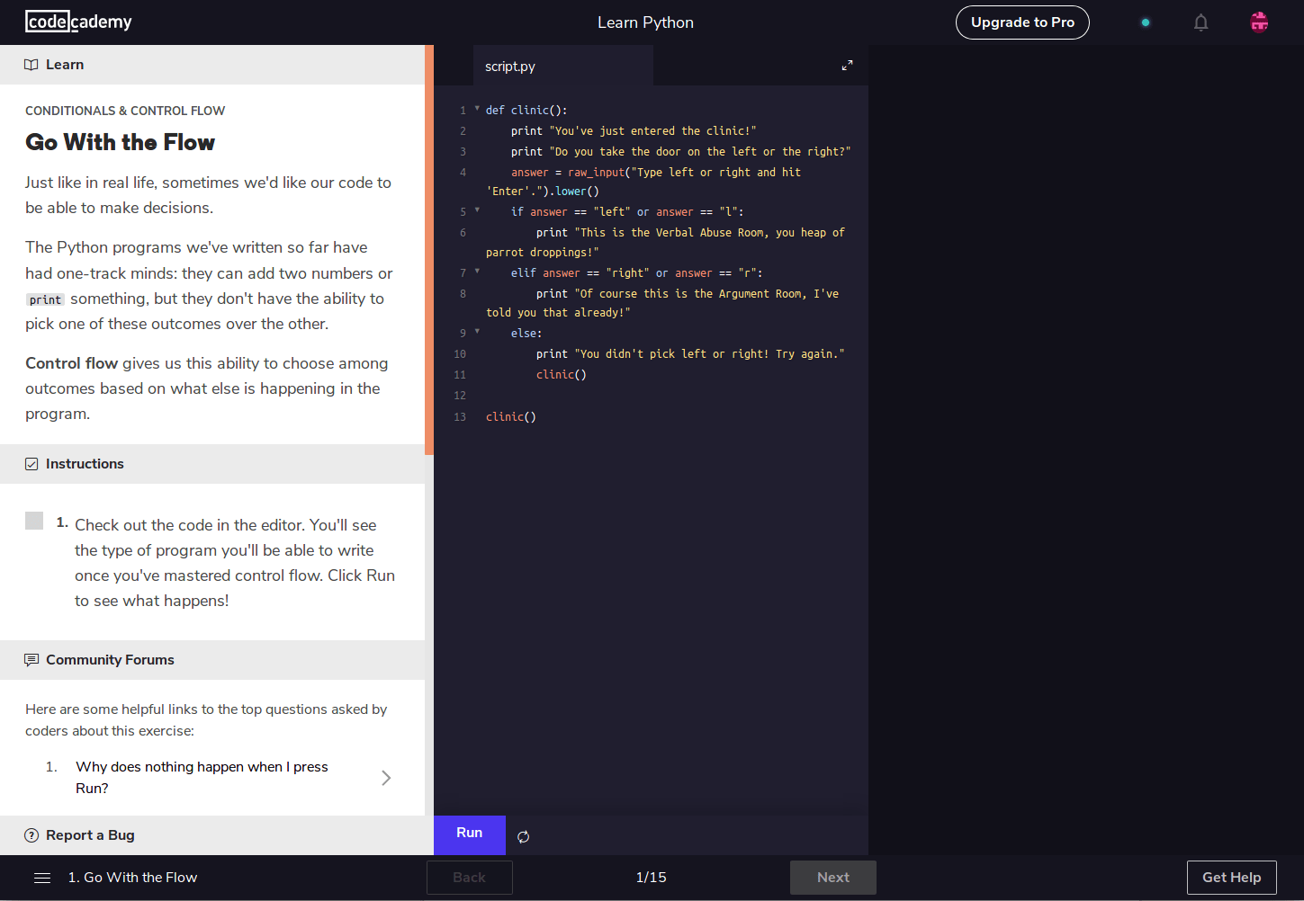
Task: Click the blank output terminal panel
Action: pyautogui.click(x=1086, y=450)
